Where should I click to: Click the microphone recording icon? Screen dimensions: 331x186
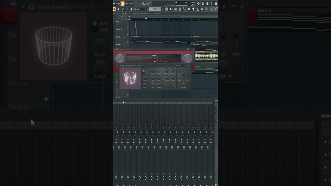(207, 4)
